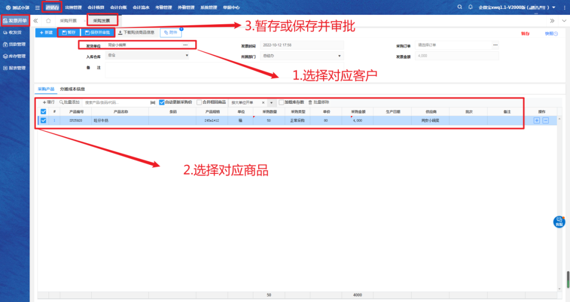570x302 pixels.
Task: Add a row with the blue plus icon
Action: (537, 120)
